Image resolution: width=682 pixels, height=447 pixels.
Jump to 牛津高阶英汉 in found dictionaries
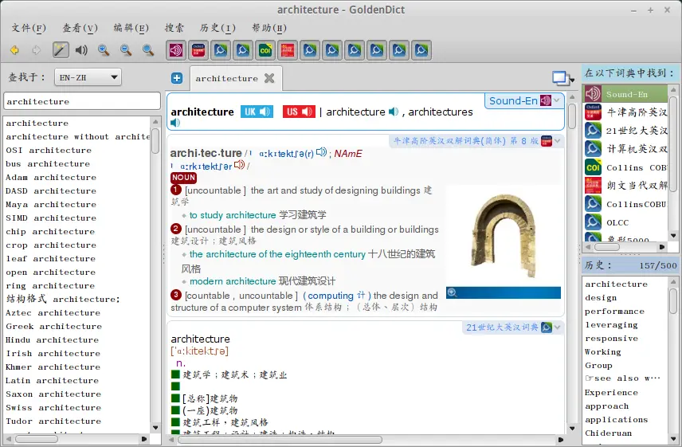[625, 112]
